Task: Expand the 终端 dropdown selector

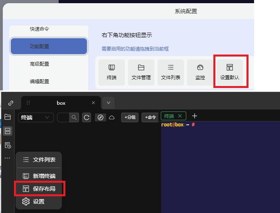Action: [36, 117]
